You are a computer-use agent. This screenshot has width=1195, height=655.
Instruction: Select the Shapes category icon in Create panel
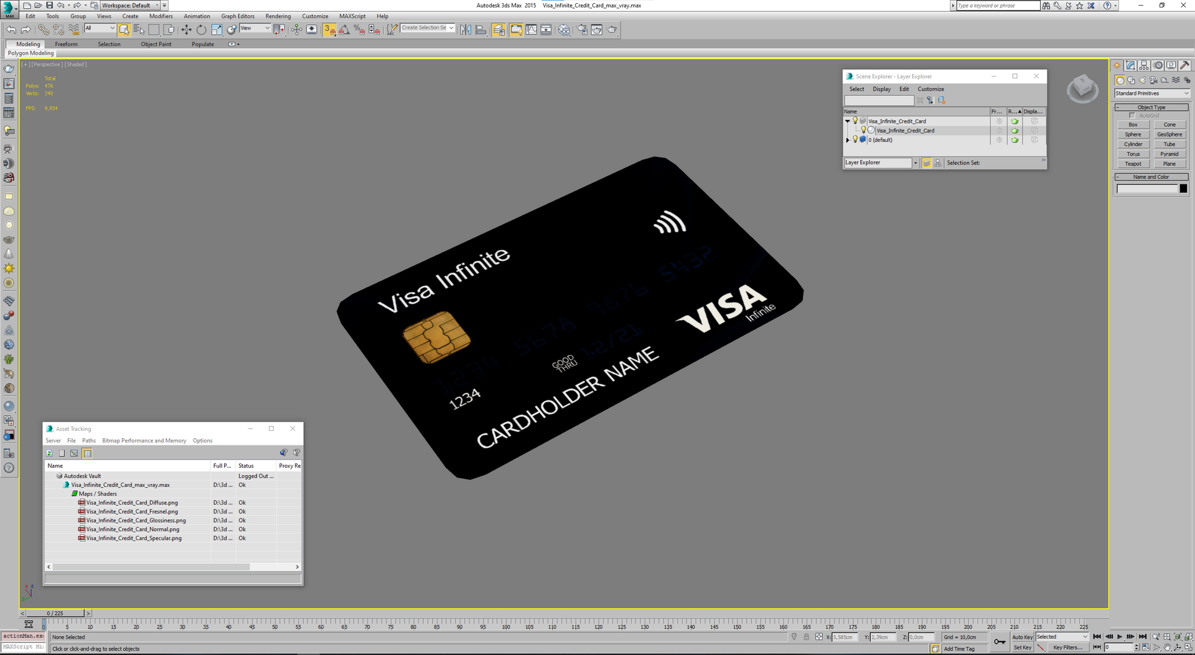click(1131, 80)
